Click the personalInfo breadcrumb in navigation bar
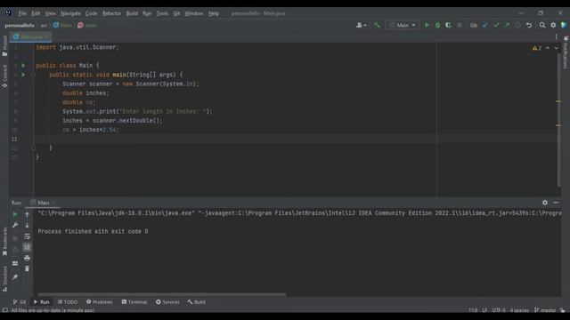 pyautogui.click(x=20, y=26)
